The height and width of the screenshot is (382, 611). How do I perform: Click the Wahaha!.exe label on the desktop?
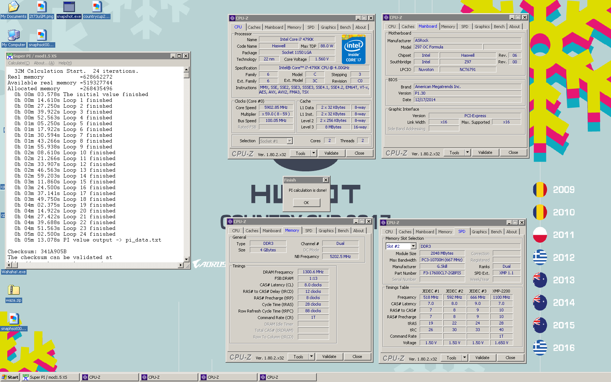[x=14, y=272]
